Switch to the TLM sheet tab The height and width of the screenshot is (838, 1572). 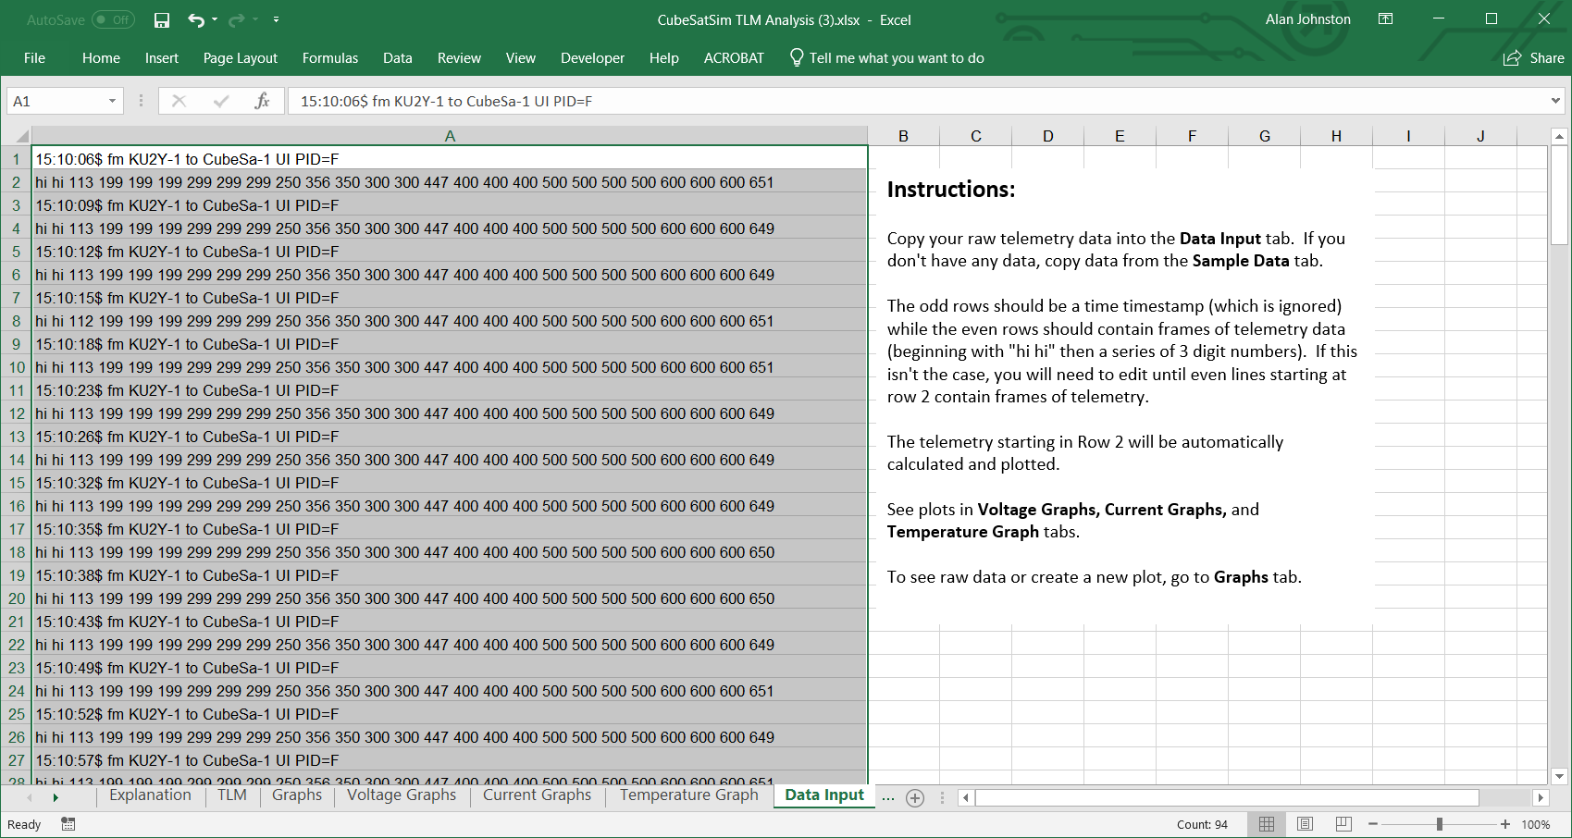coord(232,795)
